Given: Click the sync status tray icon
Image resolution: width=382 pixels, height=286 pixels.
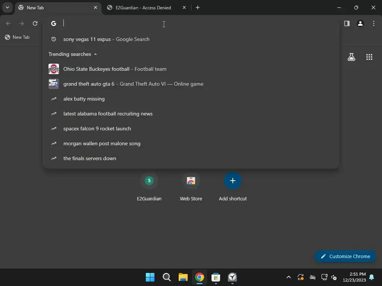Looking at the screenshot, I should coord(301,277).
